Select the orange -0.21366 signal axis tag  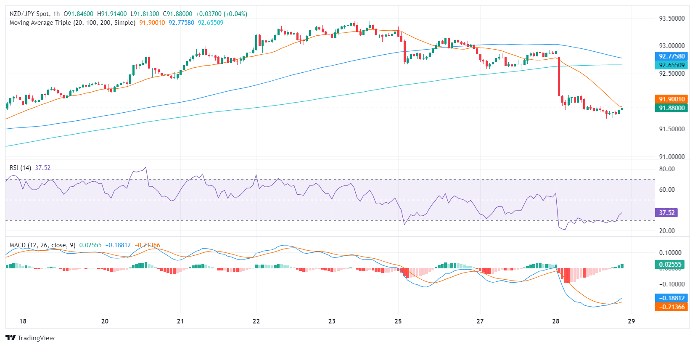point(671,307)
